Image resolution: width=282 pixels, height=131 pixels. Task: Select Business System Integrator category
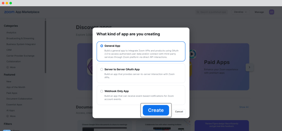tap(21, 44)
